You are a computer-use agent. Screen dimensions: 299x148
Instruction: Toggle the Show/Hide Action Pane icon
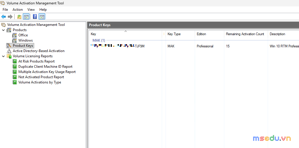(42, 17)
